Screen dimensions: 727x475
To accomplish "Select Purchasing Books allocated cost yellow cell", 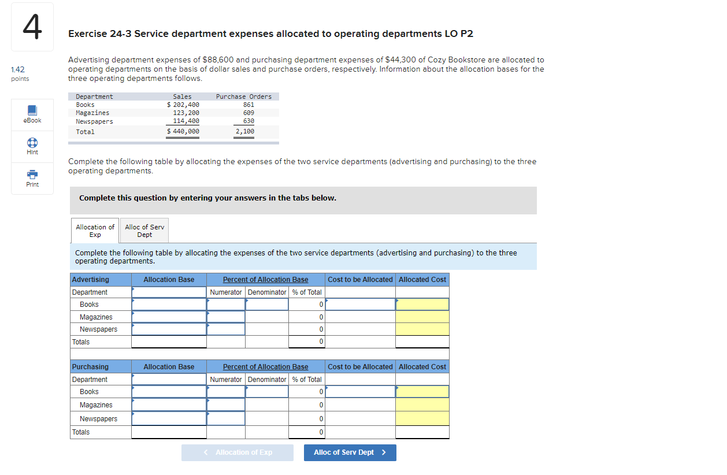I will pos(422,392).
